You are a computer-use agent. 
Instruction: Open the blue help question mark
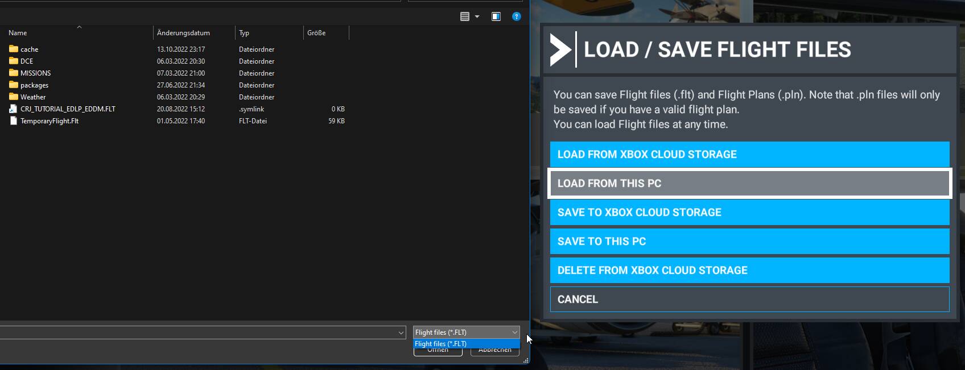[x=516, y=16]
